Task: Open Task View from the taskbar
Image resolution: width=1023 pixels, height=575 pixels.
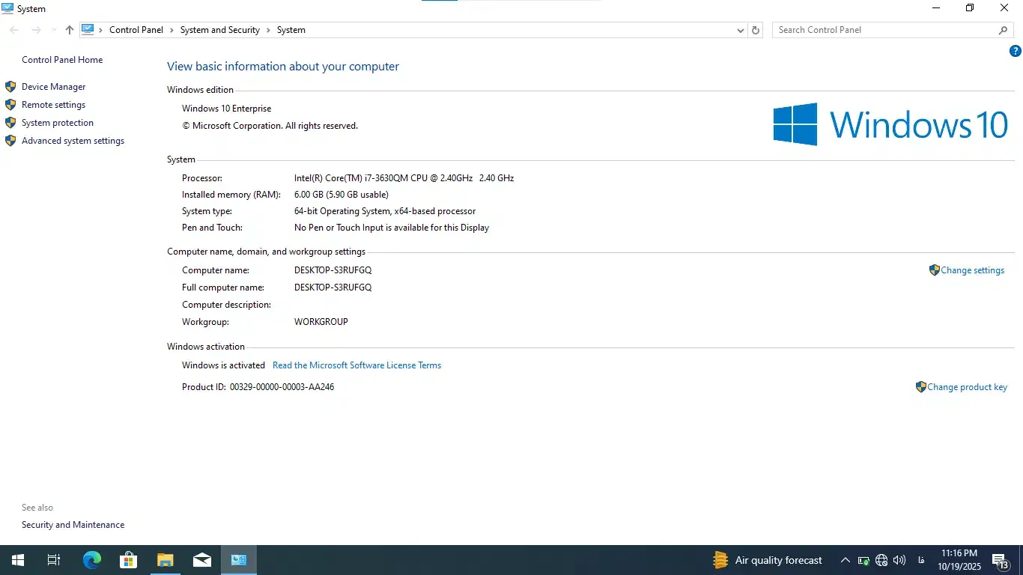Action: [54, 560]
